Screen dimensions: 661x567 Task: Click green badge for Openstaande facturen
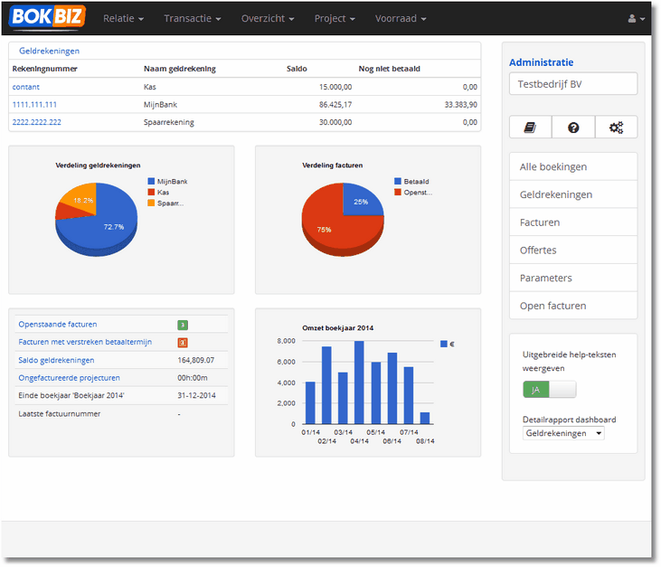183,325
